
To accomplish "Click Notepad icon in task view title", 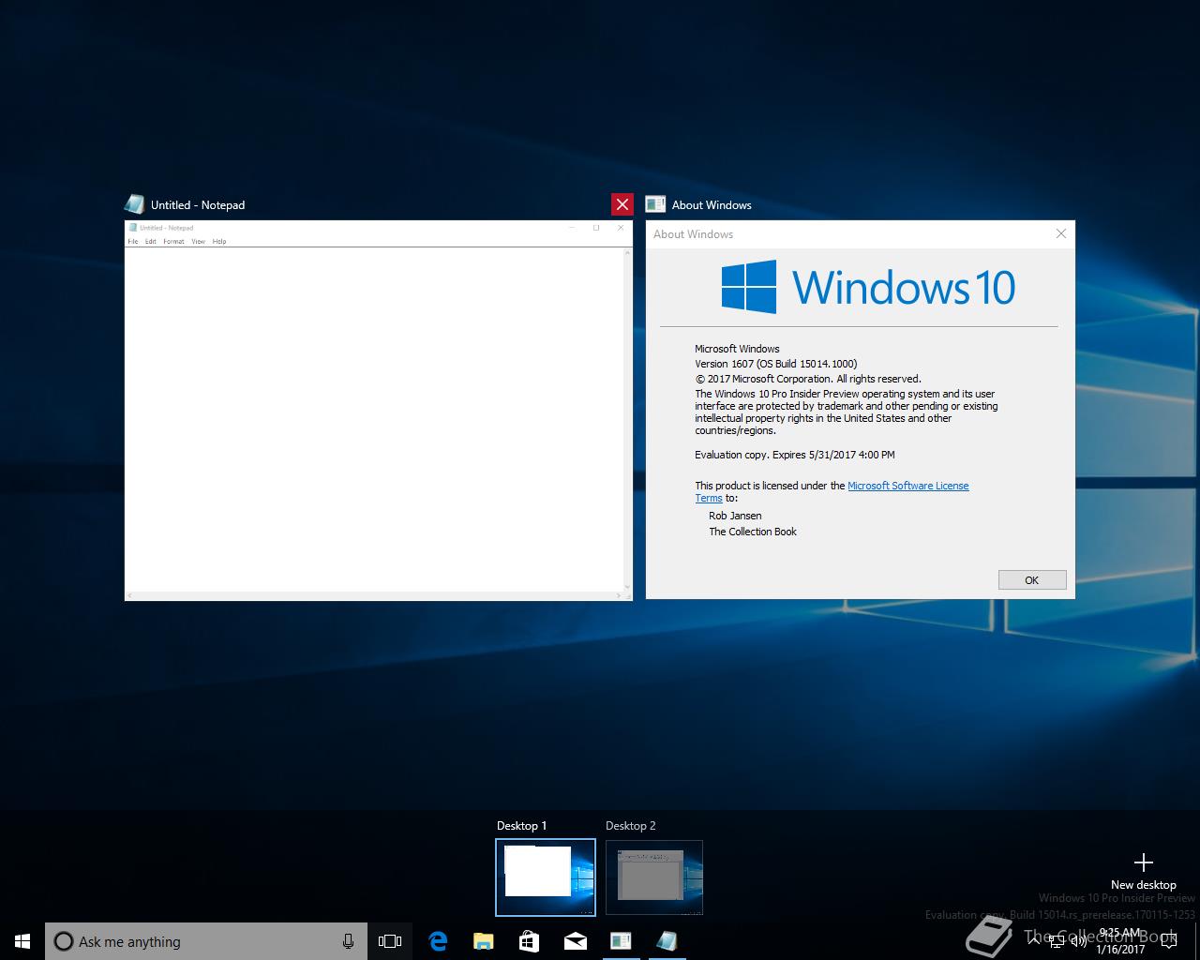I will 134,204.
